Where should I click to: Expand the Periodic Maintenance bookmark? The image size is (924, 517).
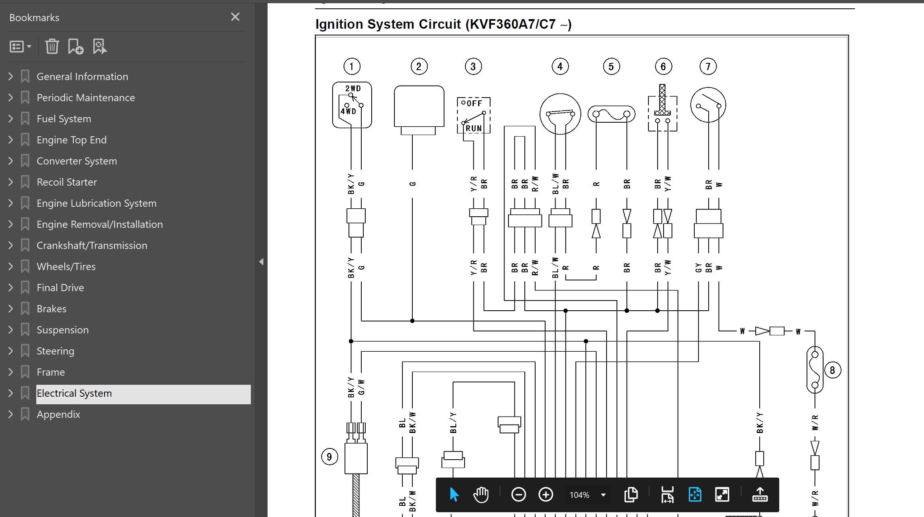click(x=11, y=97)
